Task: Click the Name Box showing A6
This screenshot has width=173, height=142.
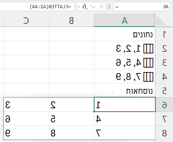Action: tap(142, 7)
